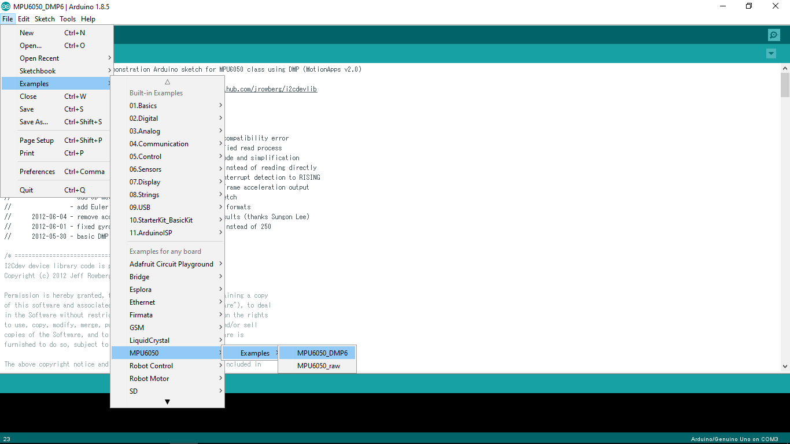The height and width of the screenshot is (444, 790).
Task: Open the Sketchbook submenu
Action: click(x=57, y=71)
